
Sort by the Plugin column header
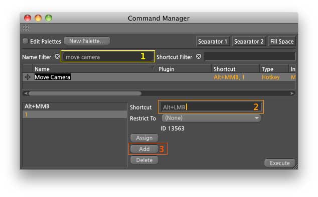[184, 69]
